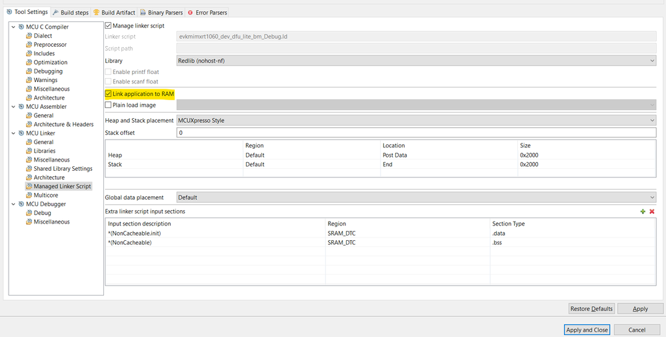Click the Managed Linker Script item icon

[x=29, y=186]
